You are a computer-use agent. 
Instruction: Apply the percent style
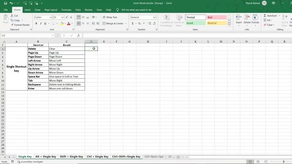point(139,23)
